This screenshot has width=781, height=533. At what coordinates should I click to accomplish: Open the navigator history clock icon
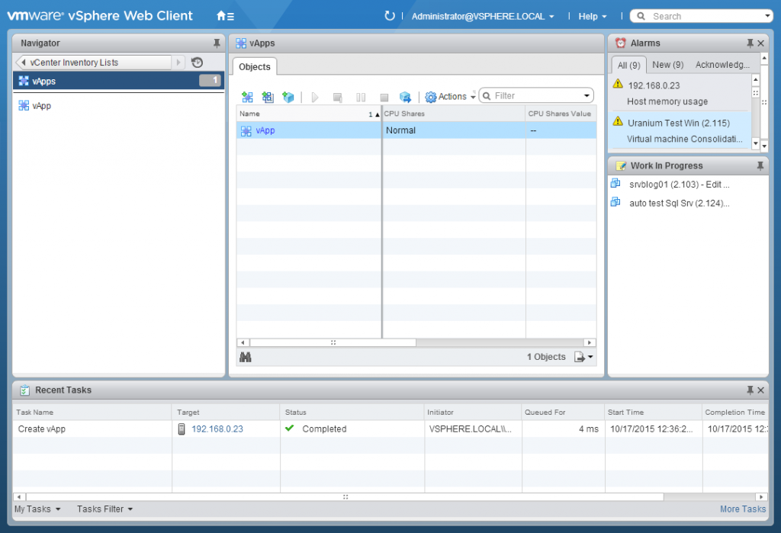coord(197,63)
